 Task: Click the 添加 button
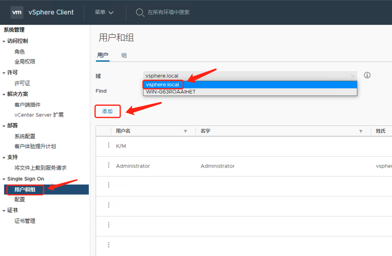(x=107, y=111)
